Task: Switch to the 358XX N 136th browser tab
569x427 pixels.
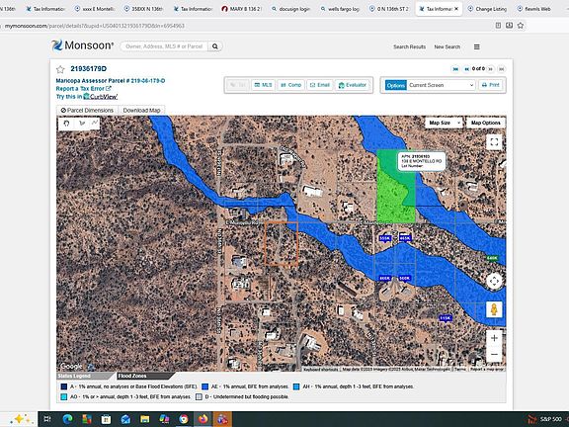Action: click(x=143, y=9)
